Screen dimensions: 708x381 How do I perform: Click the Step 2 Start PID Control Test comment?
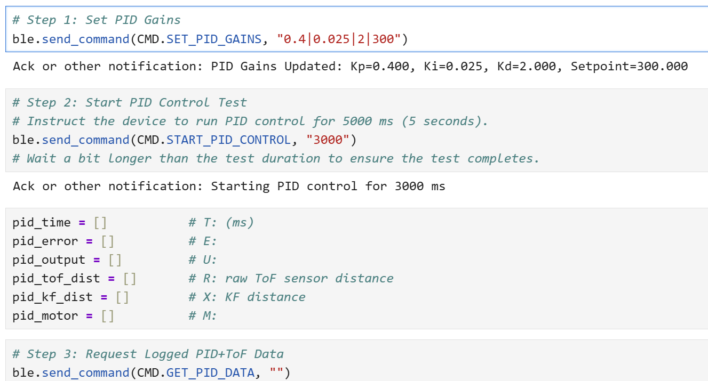point(130,102)
